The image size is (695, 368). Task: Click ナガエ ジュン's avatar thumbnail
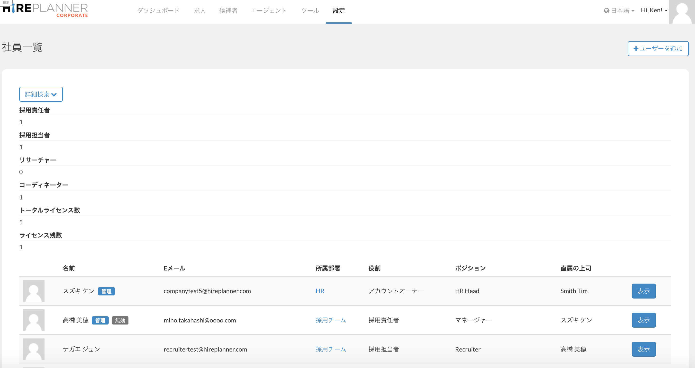click(x=33, y=349)
